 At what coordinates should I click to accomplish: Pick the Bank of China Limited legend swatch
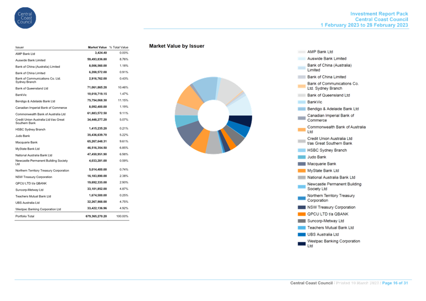(302, 77)
